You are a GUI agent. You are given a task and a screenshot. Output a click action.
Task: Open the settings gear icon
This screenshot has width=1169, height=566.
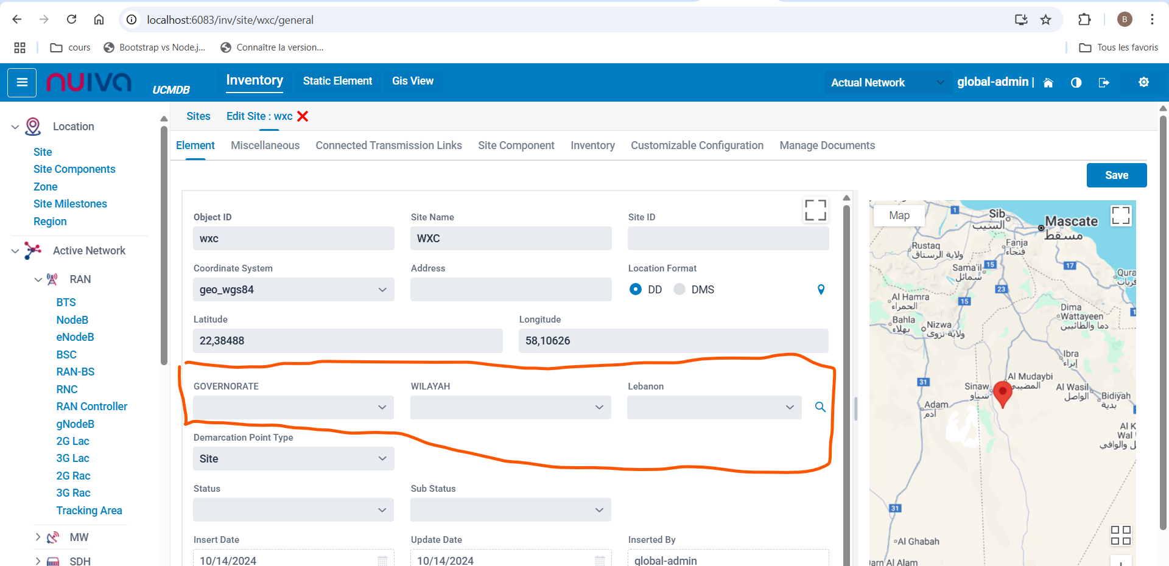coord(1143,82)
